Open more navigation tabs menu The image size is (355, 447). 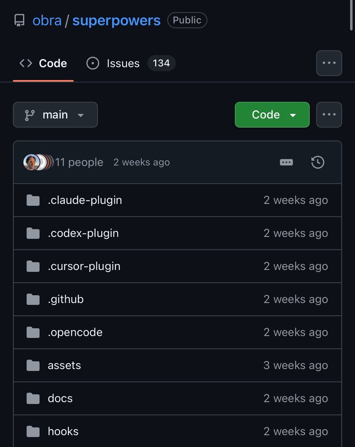coord(329,63)
